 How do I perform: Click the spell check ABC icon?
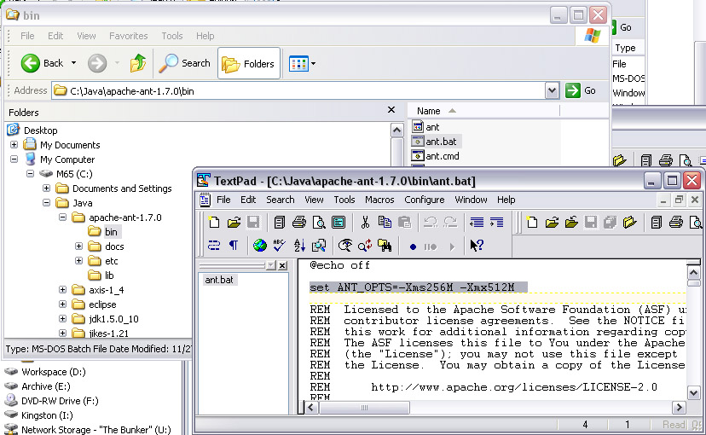tap(280, 246)
